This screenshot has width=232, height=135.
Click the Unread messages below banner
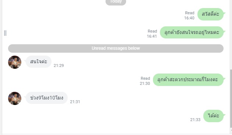[116, 48]
